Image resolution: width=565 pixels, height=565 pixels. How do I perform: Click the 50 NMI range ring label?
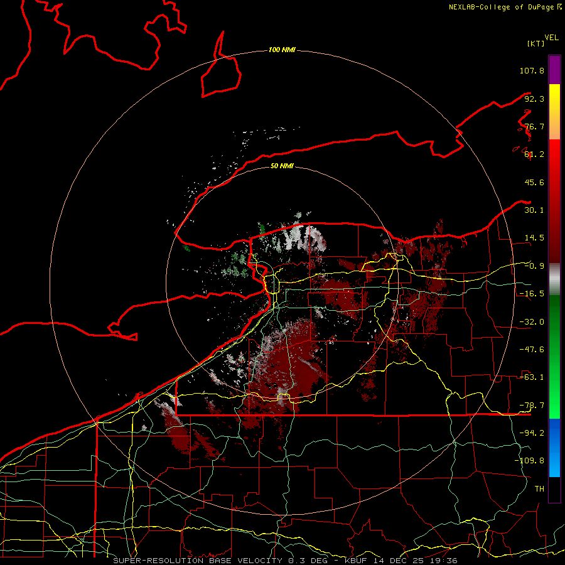(282, 166)
